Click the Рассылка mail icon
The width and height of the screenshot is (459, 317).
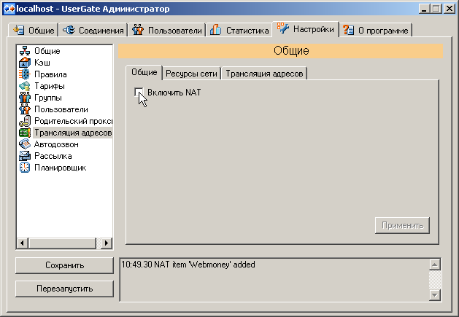[x=25, y=156]
